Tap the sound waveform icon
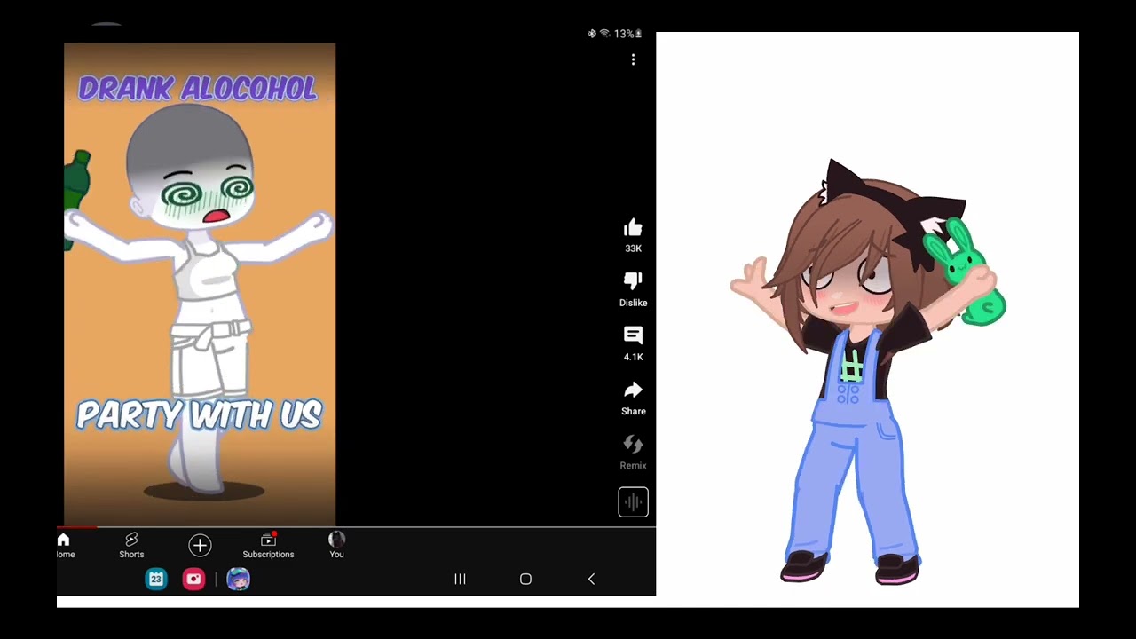 pyautogui.click(x=633, y=502)
